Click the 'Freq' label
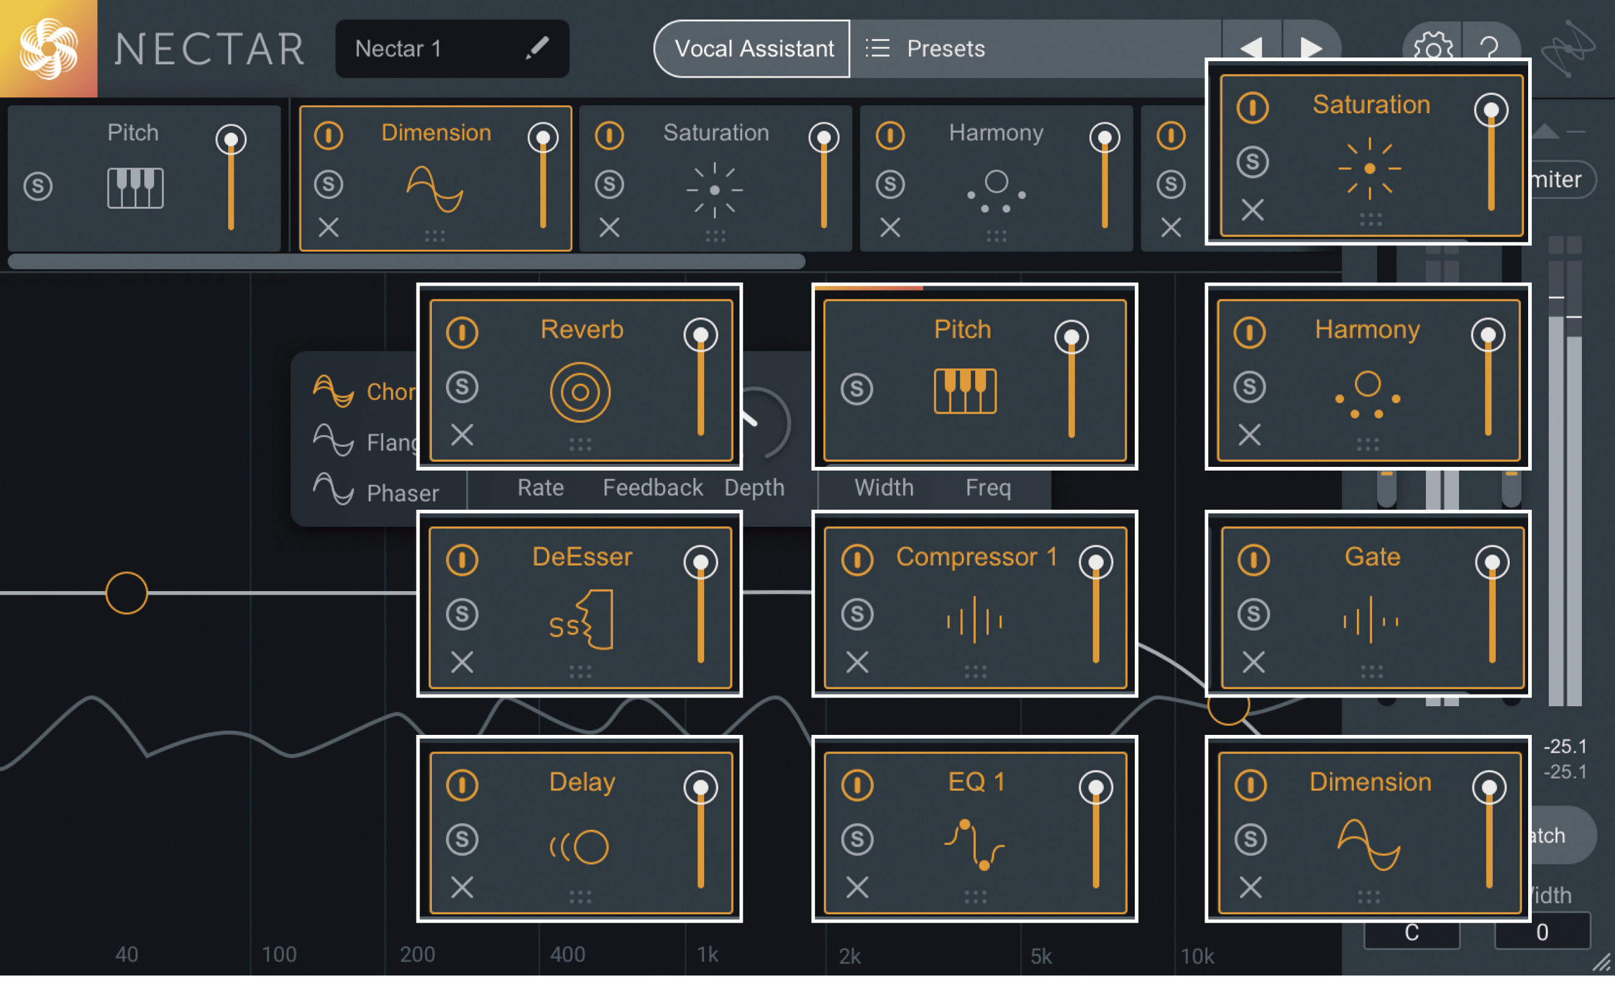 989,487
